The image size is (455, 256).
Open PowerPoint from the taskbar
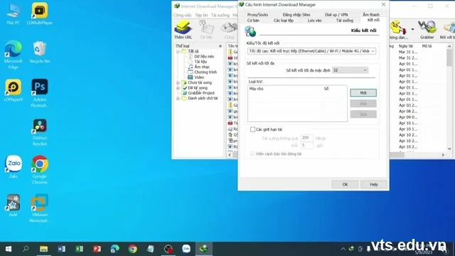97,249
